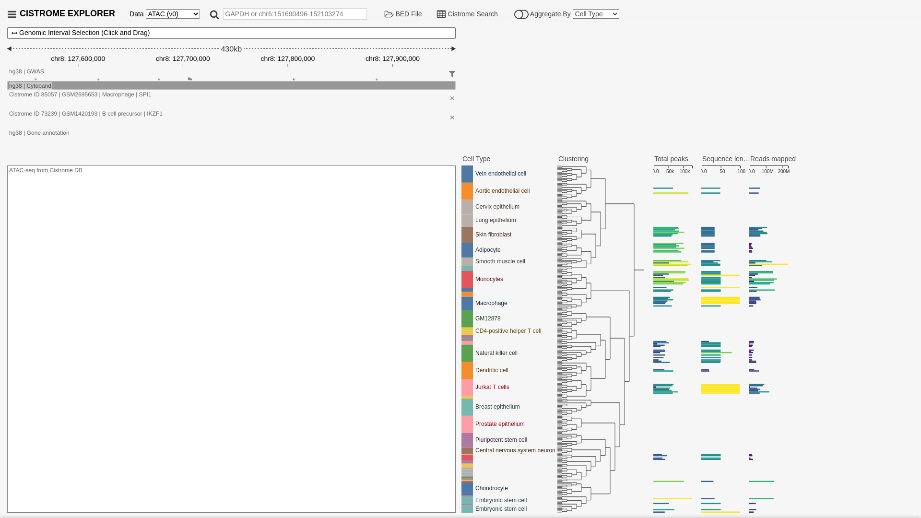
Task: Click the Sequence len... column header
Action: point(725,159)
